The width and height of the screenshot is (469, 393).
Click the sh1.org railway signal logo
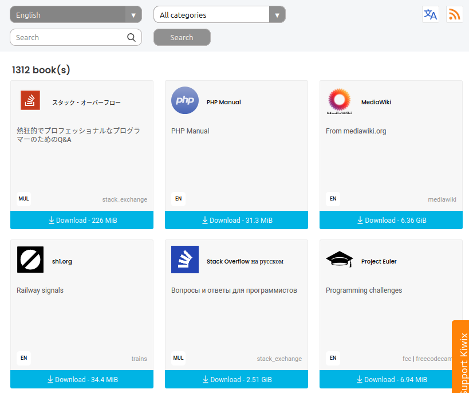[x=30, y=260]
